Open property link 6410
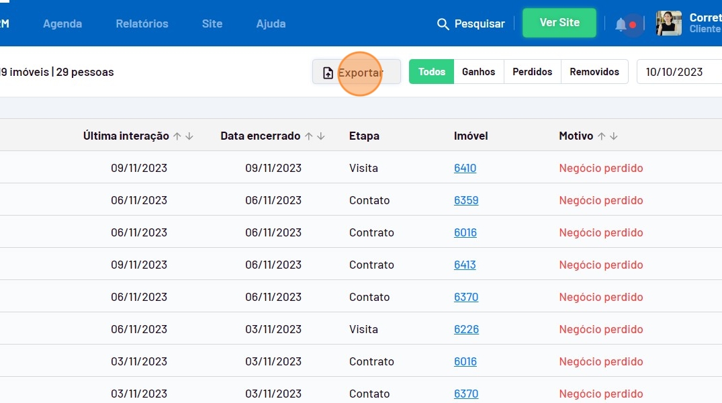The height and width of the screenshot is (403, 722). click(465, 169)
